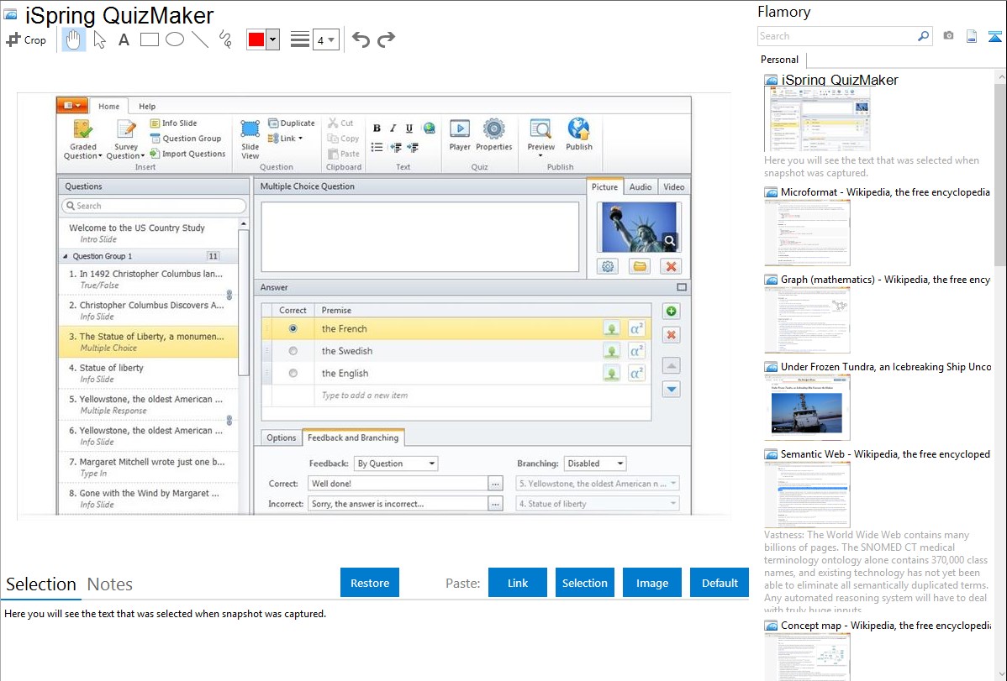Viewport: 1007px width, 681px height.
Task: Select the Crop tool
Action: tap(26, 39)
